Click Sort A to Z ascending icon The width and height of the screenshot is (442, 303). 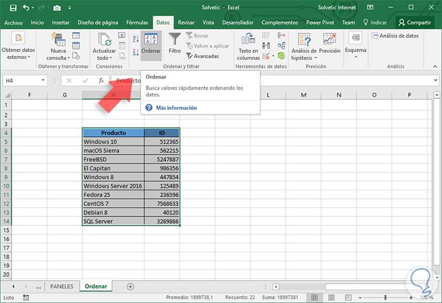[136, 39]
